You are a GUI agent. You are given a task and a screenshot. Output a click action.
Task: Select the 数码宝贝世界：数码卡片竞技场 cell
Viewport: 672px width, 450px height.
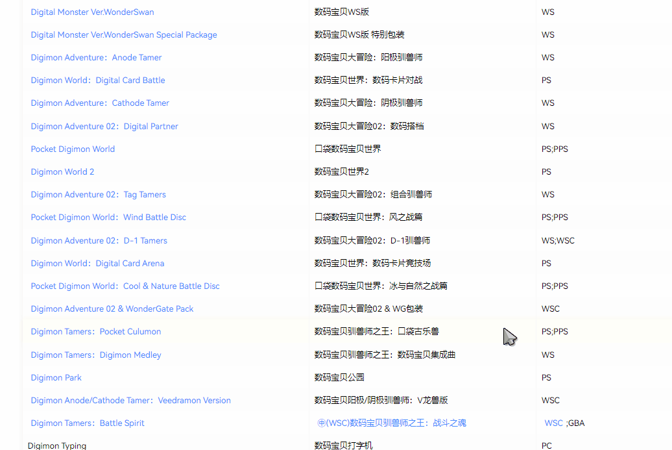372,264
